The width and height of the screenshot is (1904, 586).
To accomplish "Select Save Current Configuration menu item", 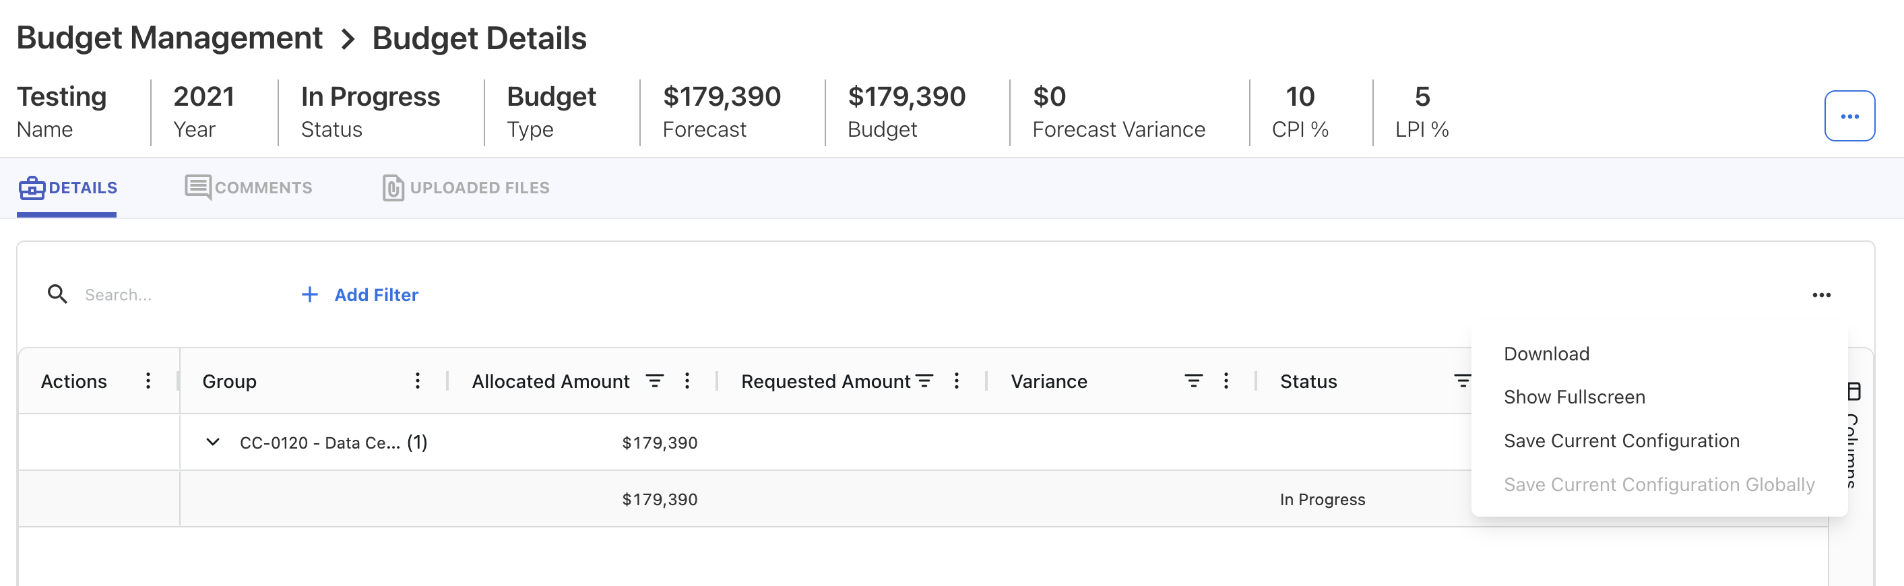I will 1622,441.
